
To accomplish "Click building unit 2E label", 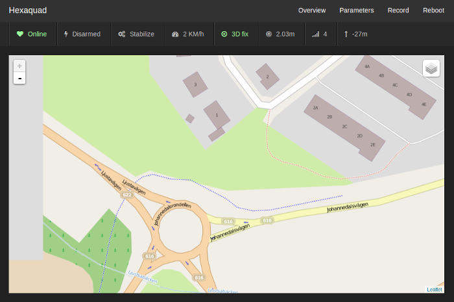I will [x=373, y=144].
